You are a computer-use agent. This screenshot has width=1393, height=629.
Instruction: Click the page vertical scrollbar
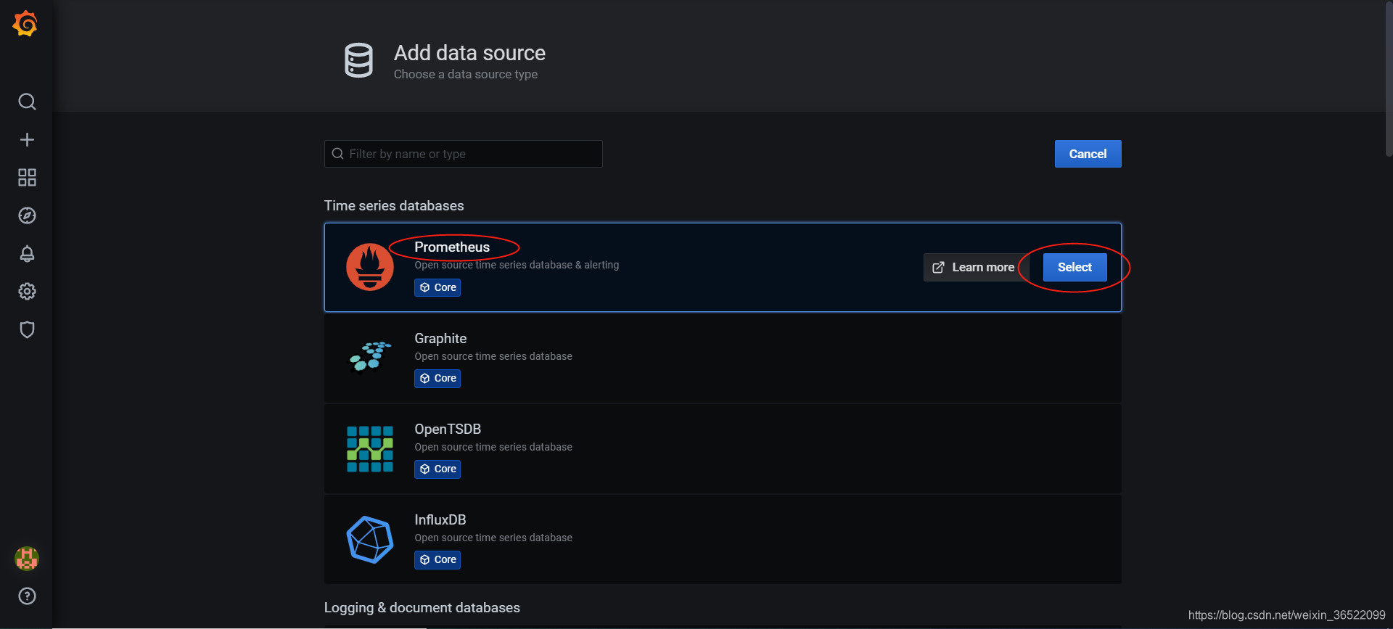pyautogui.click(x=1389, y=78)
